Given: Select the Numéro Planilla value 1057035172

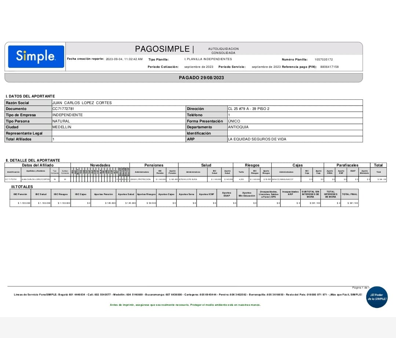Looking at the screenshot, I should pos(323,59).
